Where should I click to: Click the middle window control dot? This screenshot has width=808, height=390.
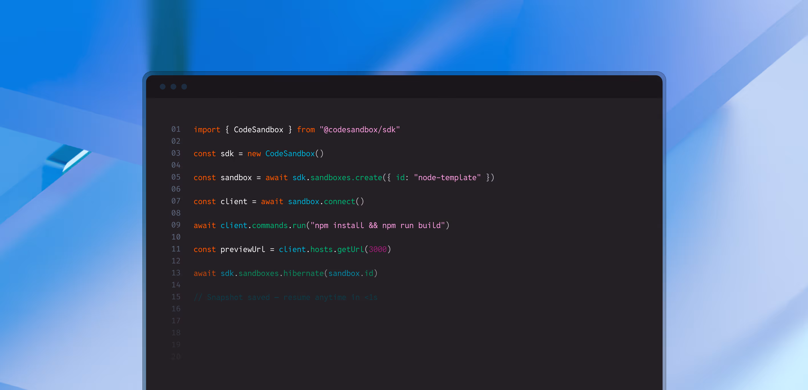click(173, 87)
